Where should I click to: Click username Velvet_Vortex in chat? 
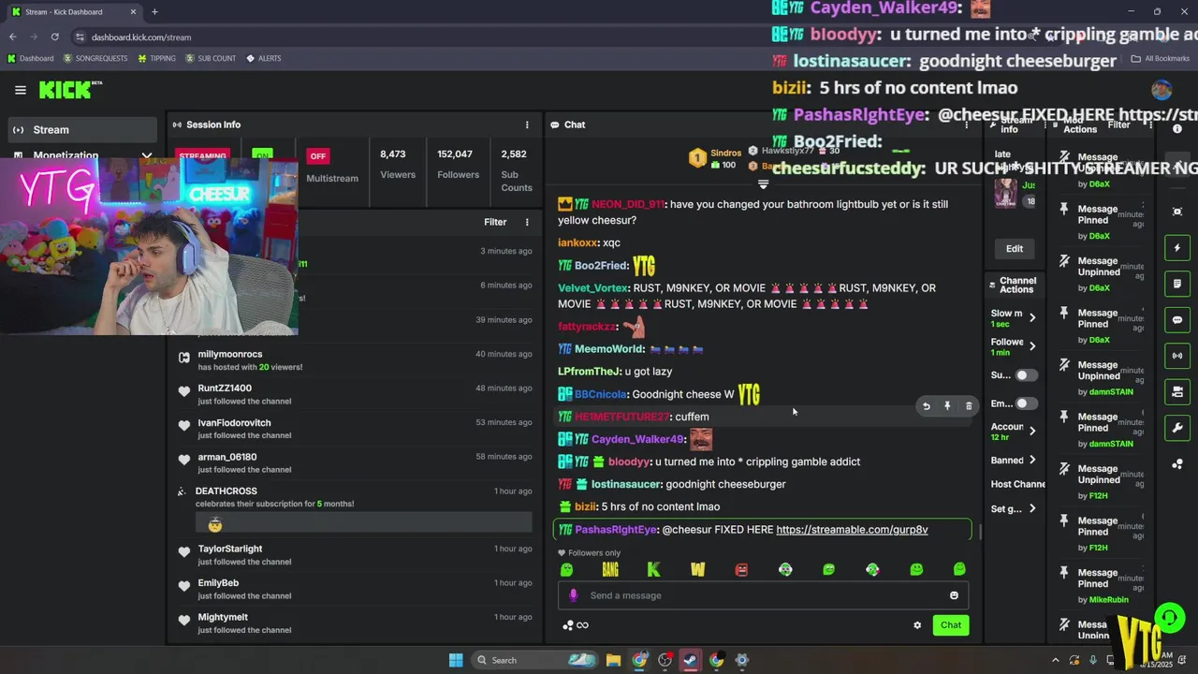click(x=593, y=288)
